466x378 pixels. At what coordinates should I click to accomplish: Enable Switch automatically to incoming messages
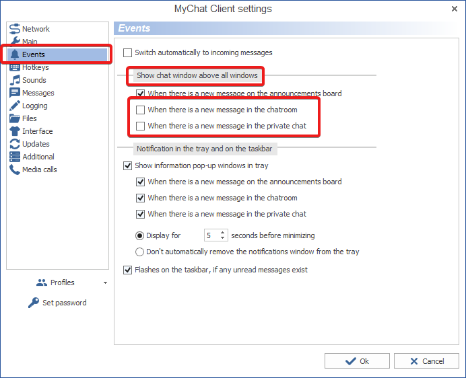point(127,52)
